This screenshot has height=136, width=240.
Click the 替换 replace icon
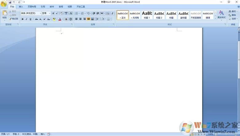point(232,15)
